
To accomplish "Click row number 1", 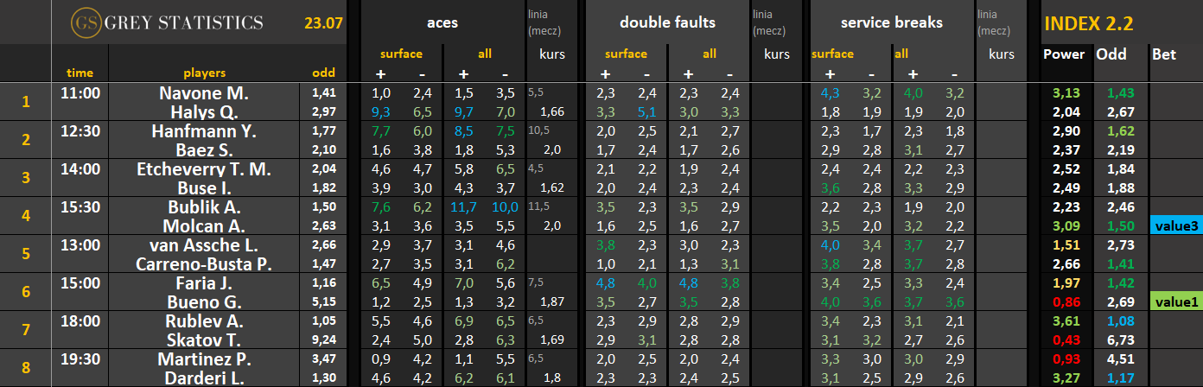I will click(x=25, y=102).
